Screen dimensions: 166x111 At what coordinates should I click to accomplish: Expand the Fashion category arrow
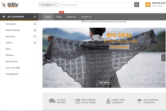(35, 43)
